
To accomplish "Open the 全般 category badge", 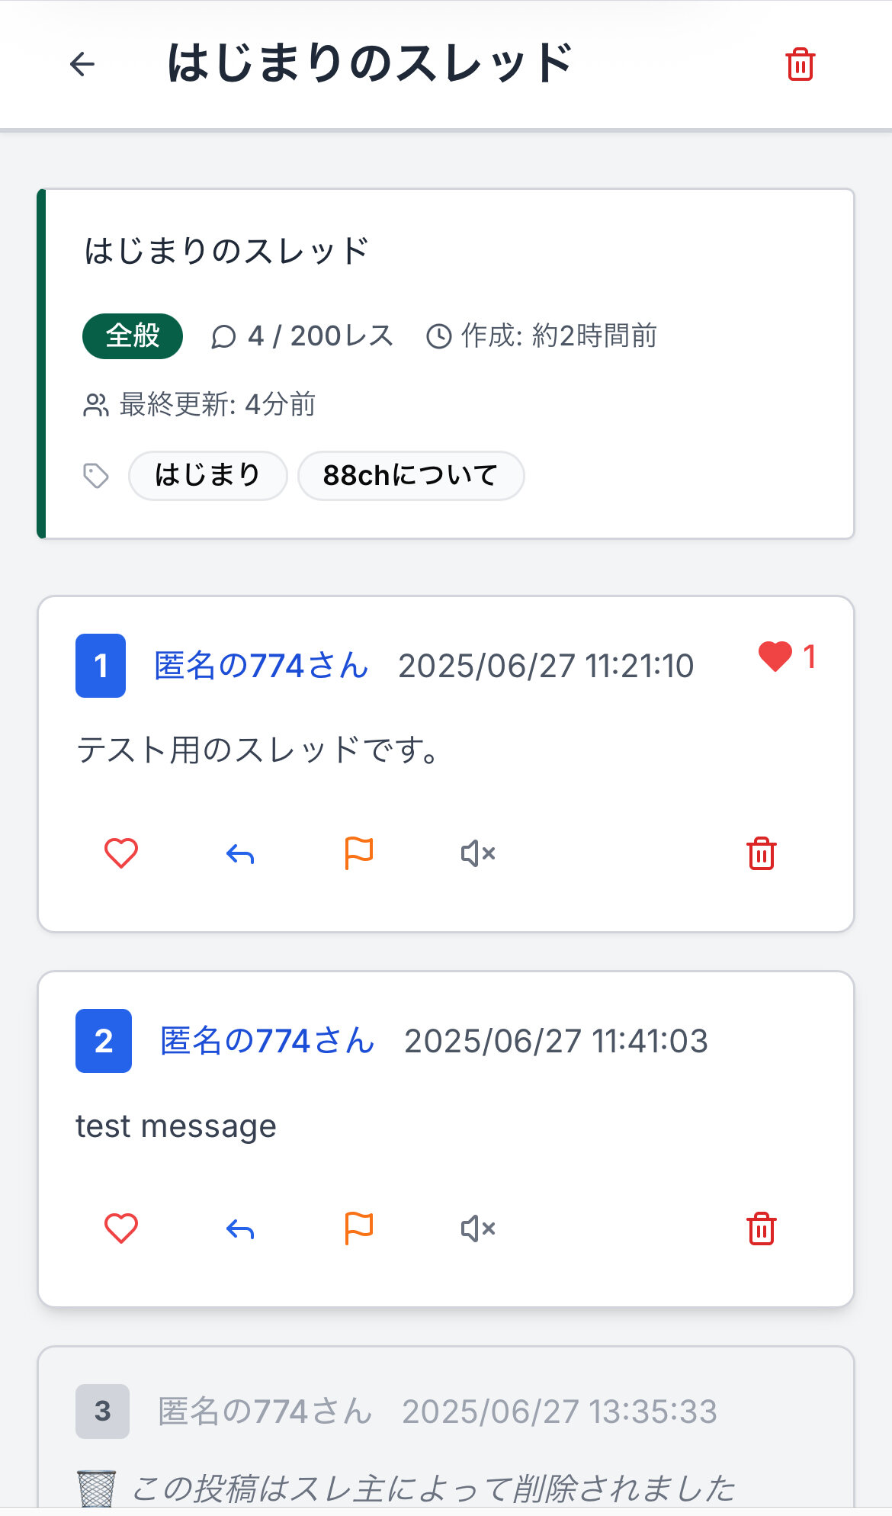I will [133, 336].
